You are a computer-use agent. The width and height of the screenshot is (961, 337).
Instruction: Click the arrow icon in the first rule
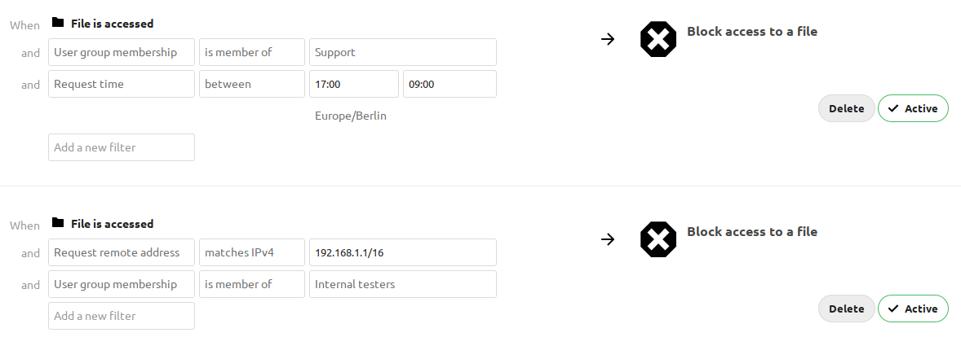pos(607,39)
